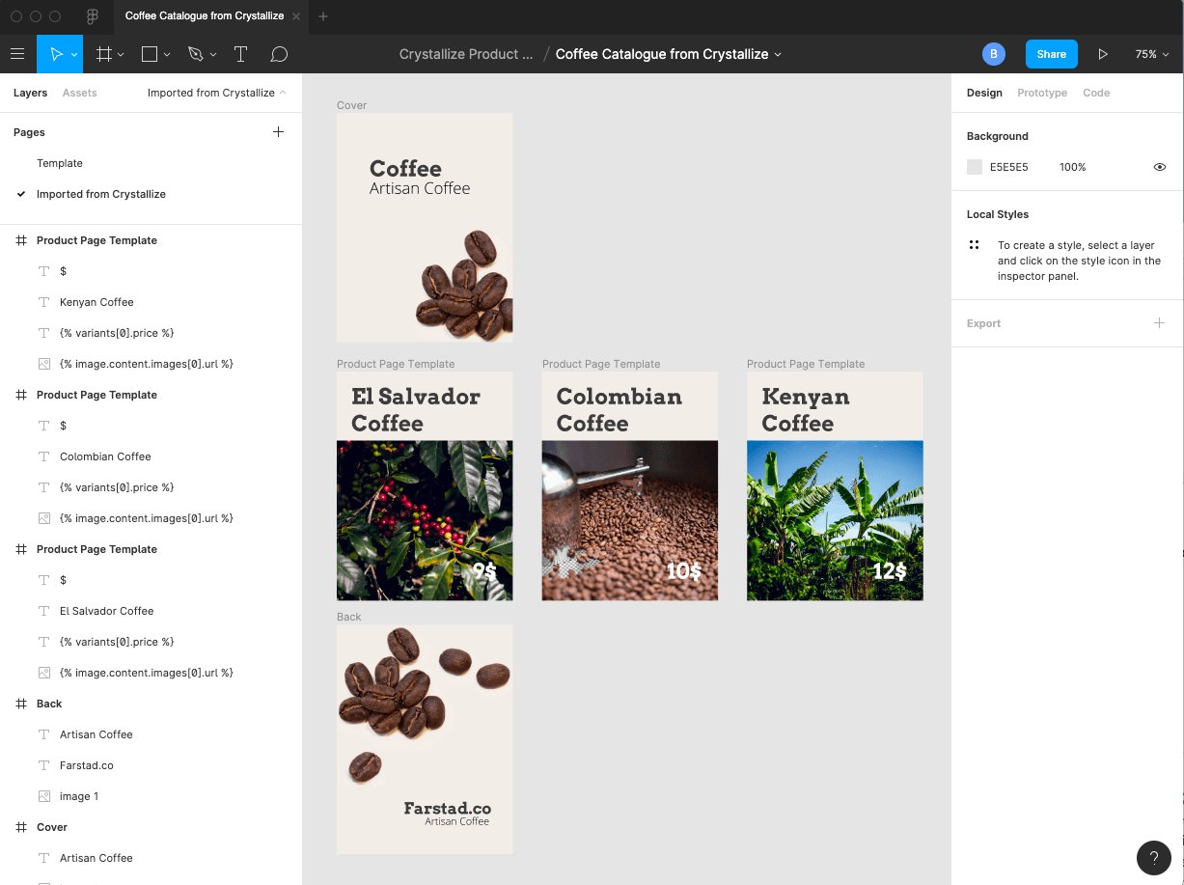Viewport: 1184px width, 885px height.
Task: Select the Rectangle shape tool
Action: 150,54
